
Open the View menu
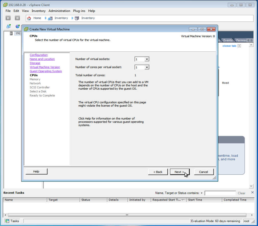coord(25,11)
